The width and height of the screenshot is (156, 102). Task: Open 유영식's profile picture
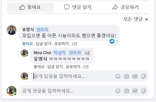(12, 30)
